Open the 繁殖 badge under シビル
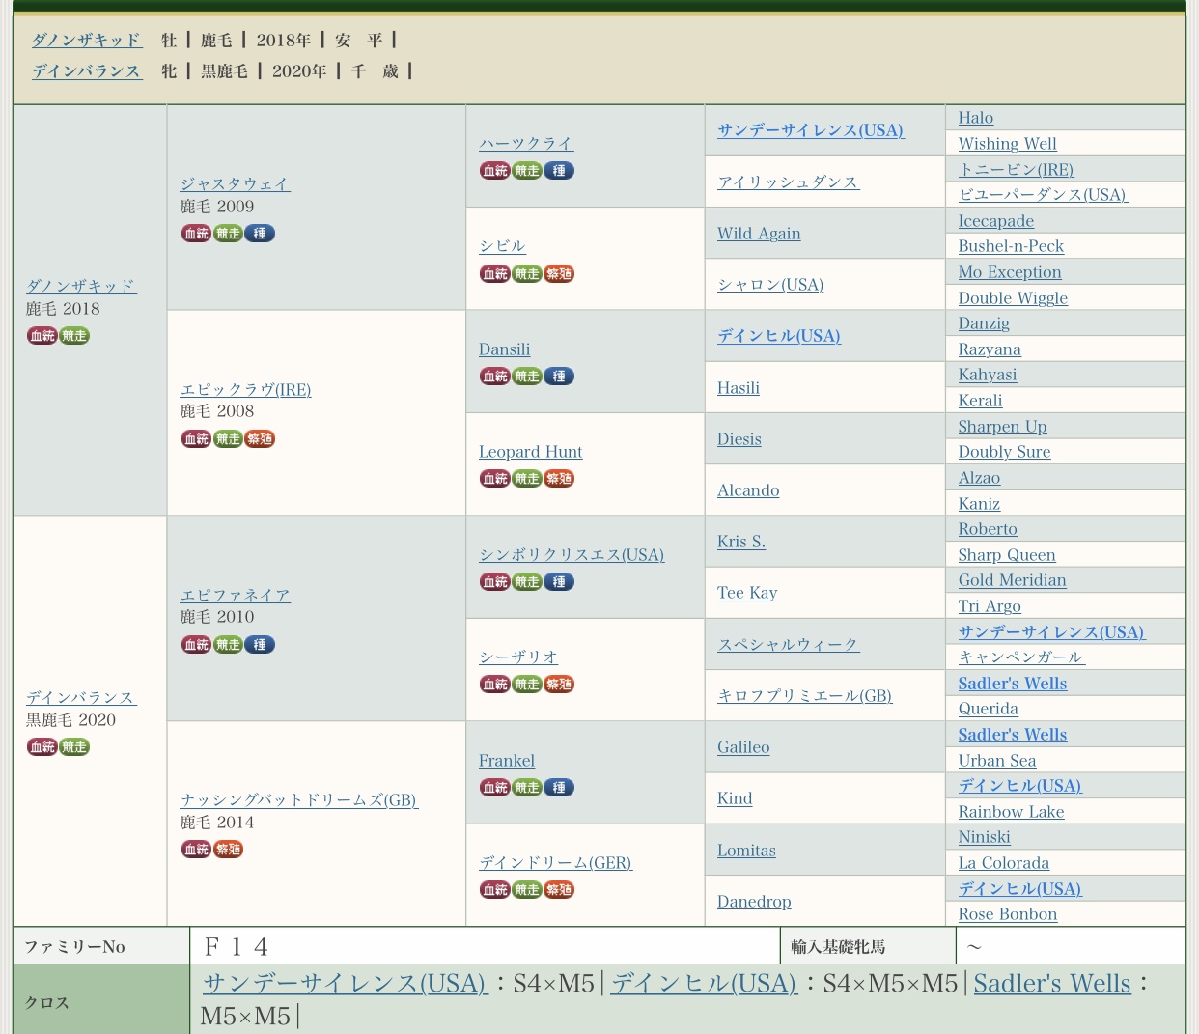This screenshot has height=1034, width=1199. pos(559,274)
